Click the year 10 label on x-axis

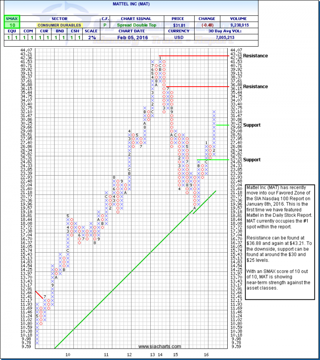(x=68, y=354)
